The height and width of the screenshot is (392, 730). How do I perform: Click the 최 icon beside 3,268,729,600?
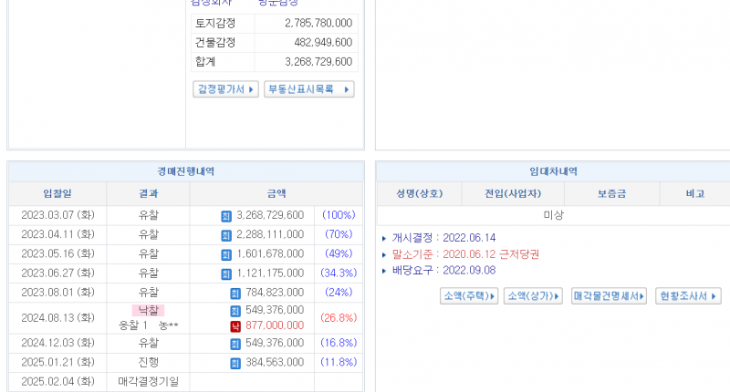pyautogui.click(x=226, y=216)
